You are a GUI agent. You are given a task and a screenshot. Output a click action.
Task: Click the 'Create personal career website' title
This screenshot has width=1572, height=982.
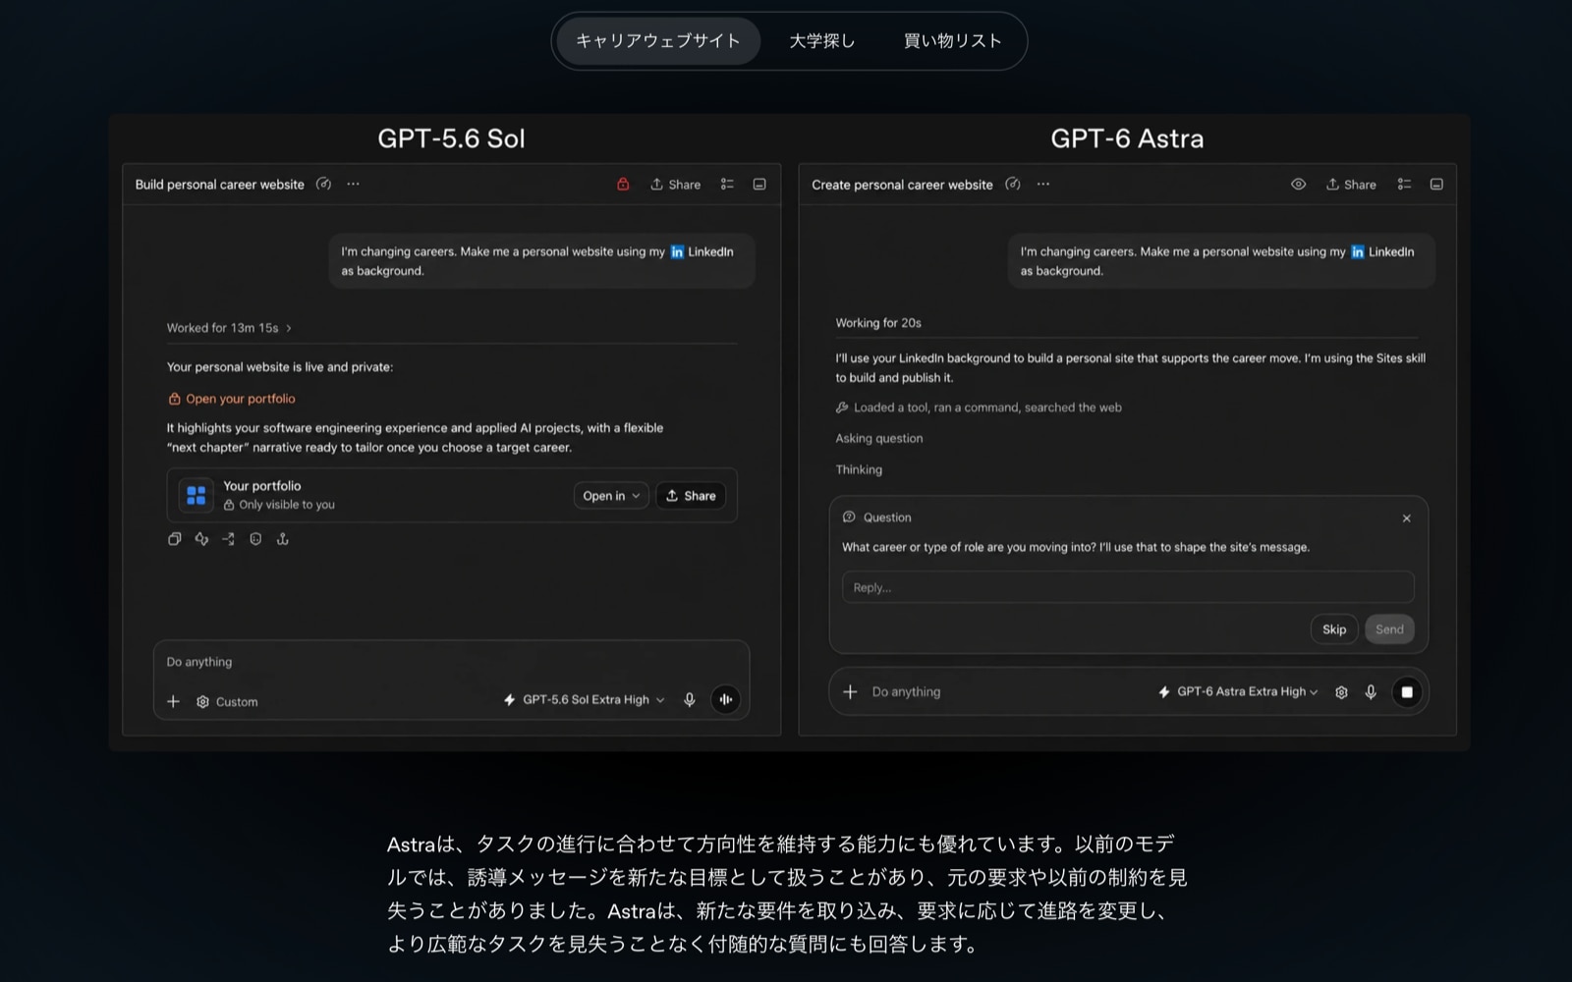tap(902, 185)
